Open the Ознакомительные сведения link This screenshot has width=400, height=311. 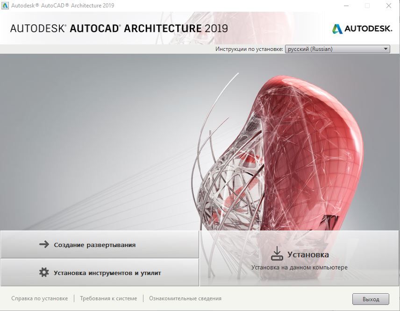coord(185,298)
